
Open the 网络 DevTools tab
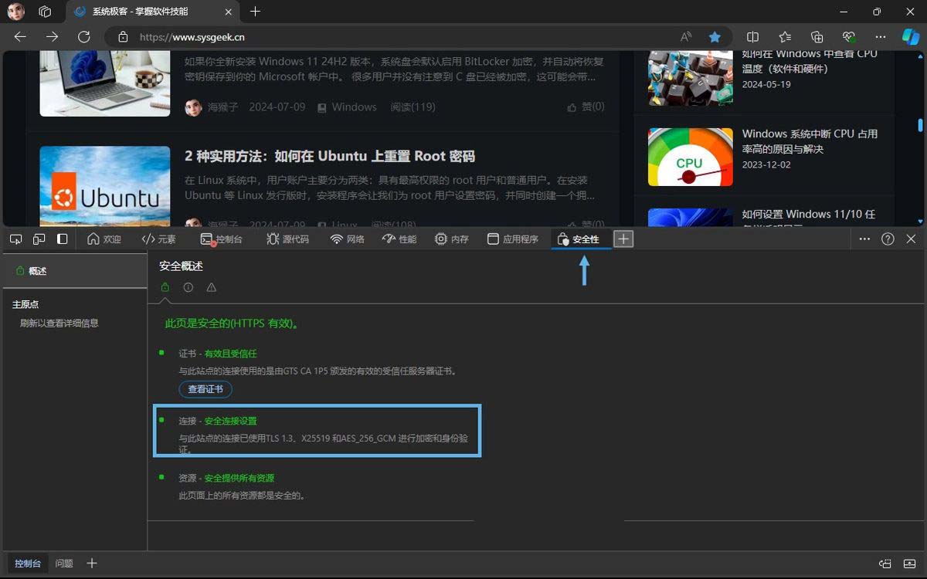348,239
